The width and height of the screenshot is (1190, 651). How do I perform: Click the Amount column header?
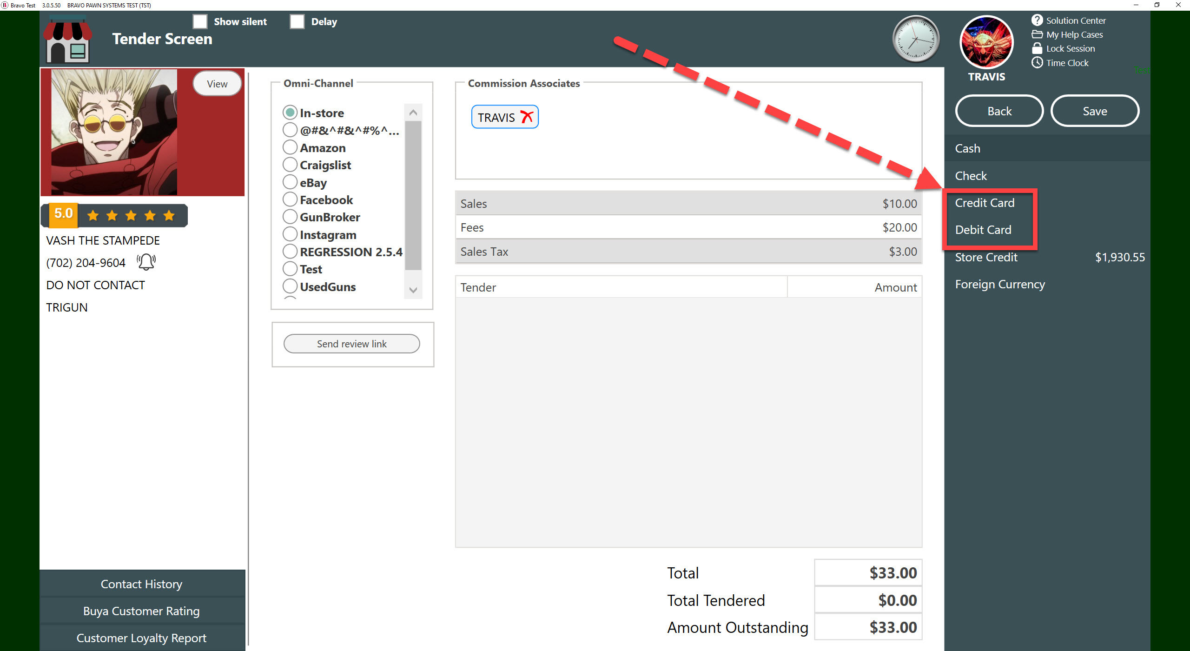(855, 287)
